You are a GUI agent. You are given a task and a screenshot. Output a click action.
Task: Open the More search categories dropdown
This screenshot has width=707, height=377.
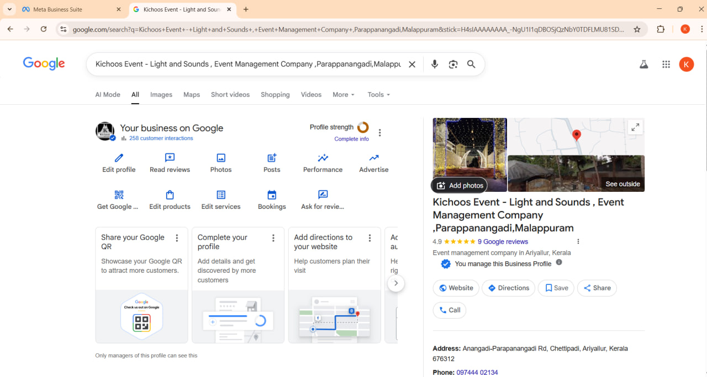tap(343, 94)
